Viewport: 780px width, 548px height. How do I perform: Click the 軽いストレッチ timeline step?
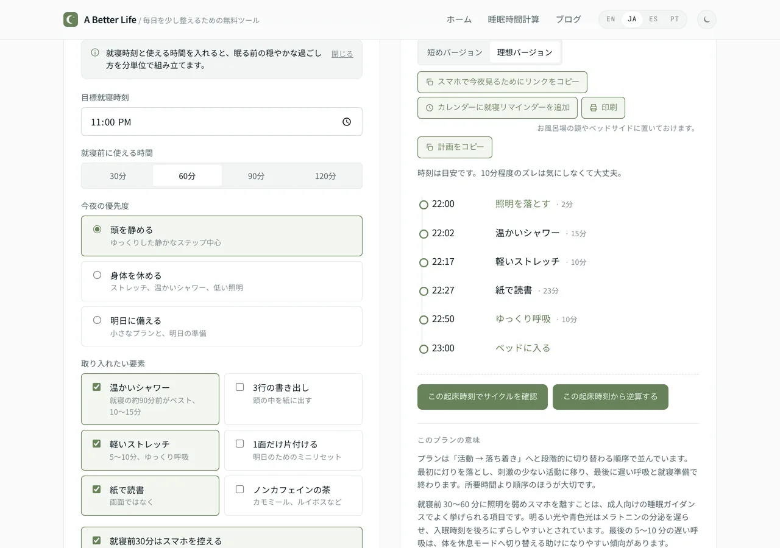tap(528, 262)
